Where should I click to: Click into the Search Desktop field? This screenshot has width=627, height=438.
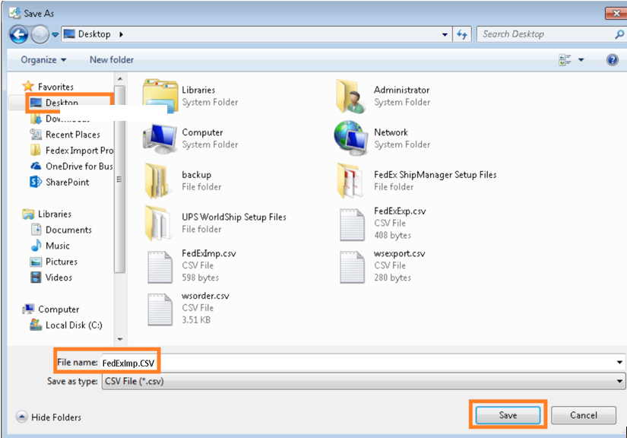point(546,34)
